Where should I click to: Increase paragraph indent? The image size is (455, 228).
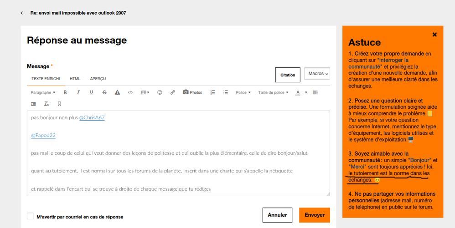(x=33, y=104)
